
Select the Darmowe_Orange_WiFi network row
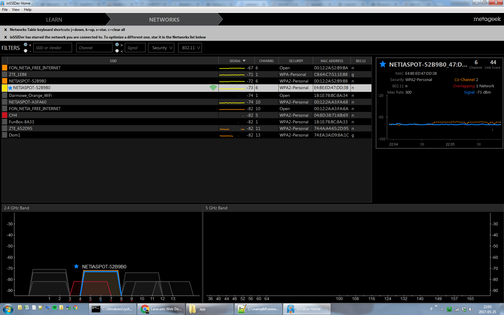pos(187,95)
